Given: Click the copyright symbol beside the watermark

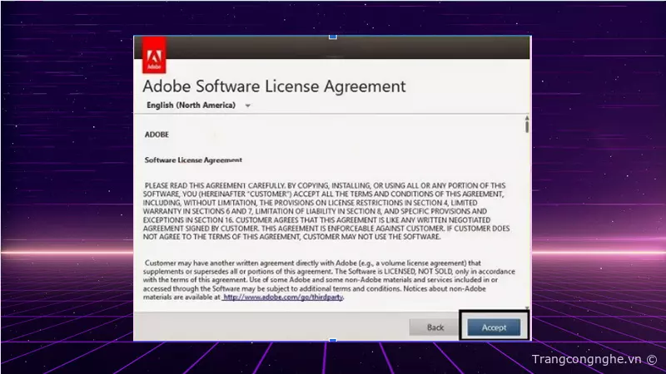Looking at the screenshot, I should point(651,359).
